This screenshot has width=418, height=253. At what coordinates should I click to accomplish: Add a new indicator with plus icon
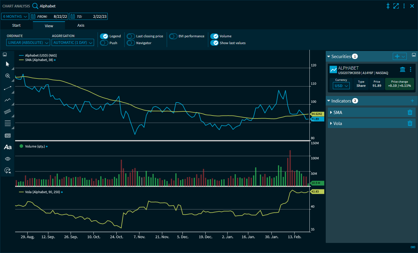[412, 101]
